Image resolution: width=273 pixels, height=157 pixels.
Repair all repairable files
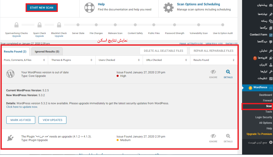[213, 51]
